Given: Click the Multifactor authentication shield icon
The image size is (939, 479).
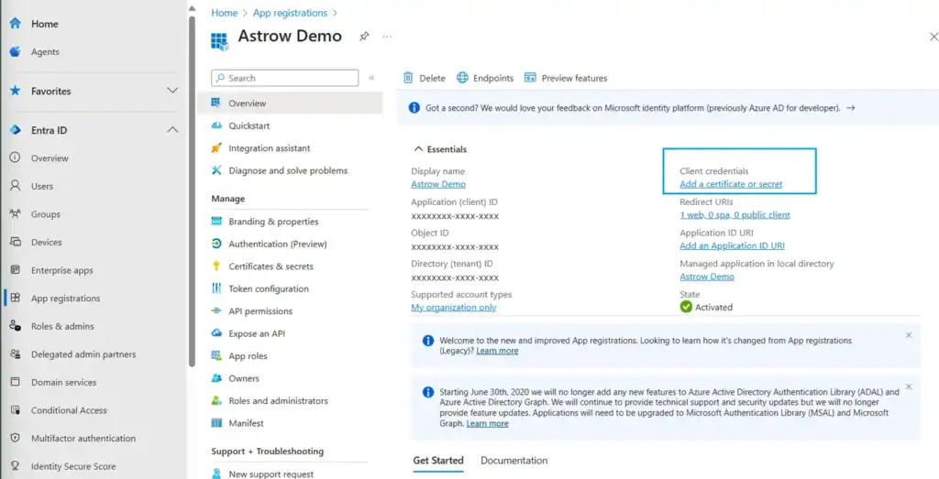Looking at the screenshot, I should (16, 439).
